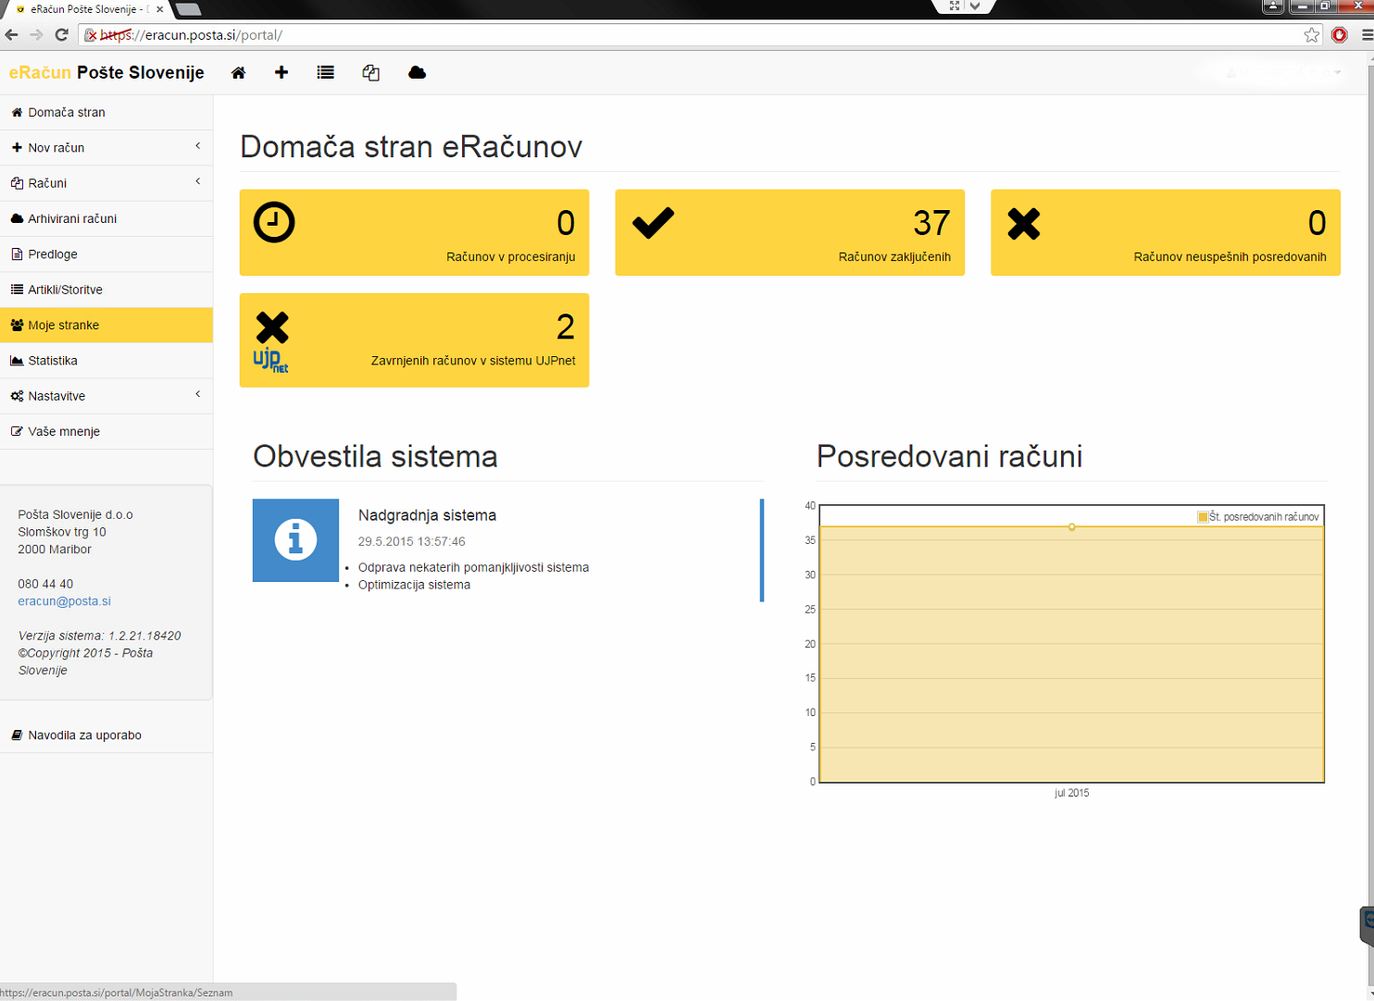Select the 'Slomškov trg 10' address line
Image resolution: width=1374 pixels, height=1001 pixels.
62,532
